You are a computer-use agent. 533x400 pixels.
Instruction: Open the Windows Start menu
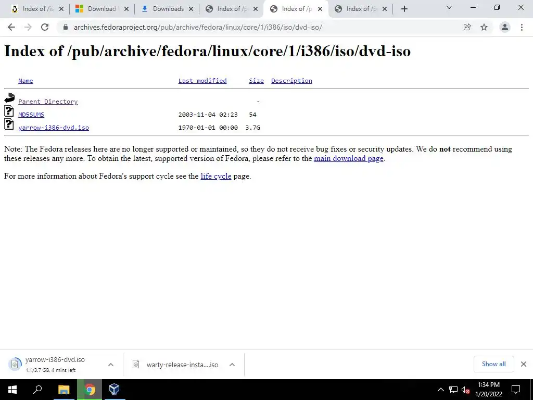click(x=12, y=390)
